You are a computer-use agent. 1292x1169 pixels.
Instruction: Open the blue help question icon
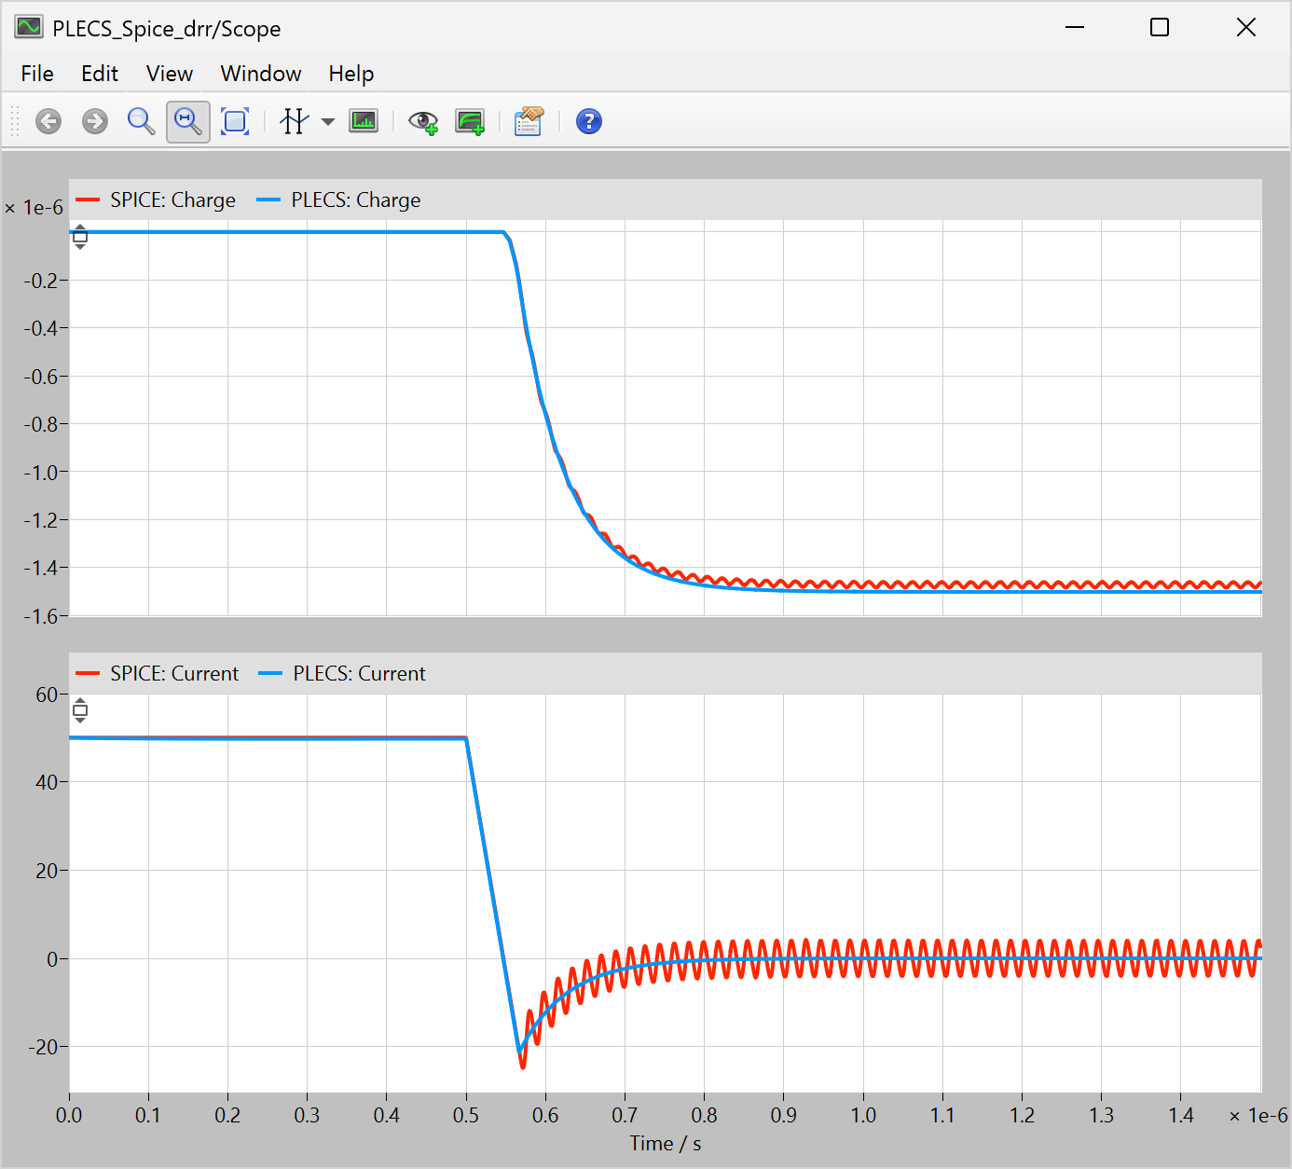point(589,121)
